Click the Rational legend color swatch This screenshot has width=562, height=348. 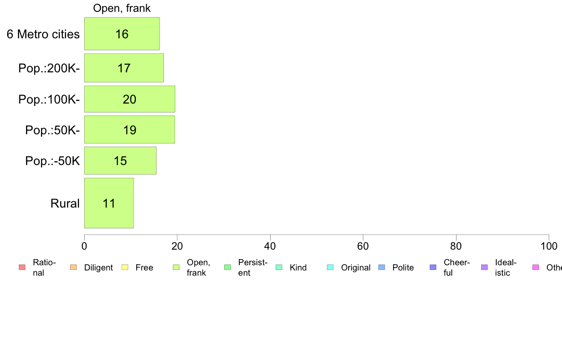click(22, 267)
